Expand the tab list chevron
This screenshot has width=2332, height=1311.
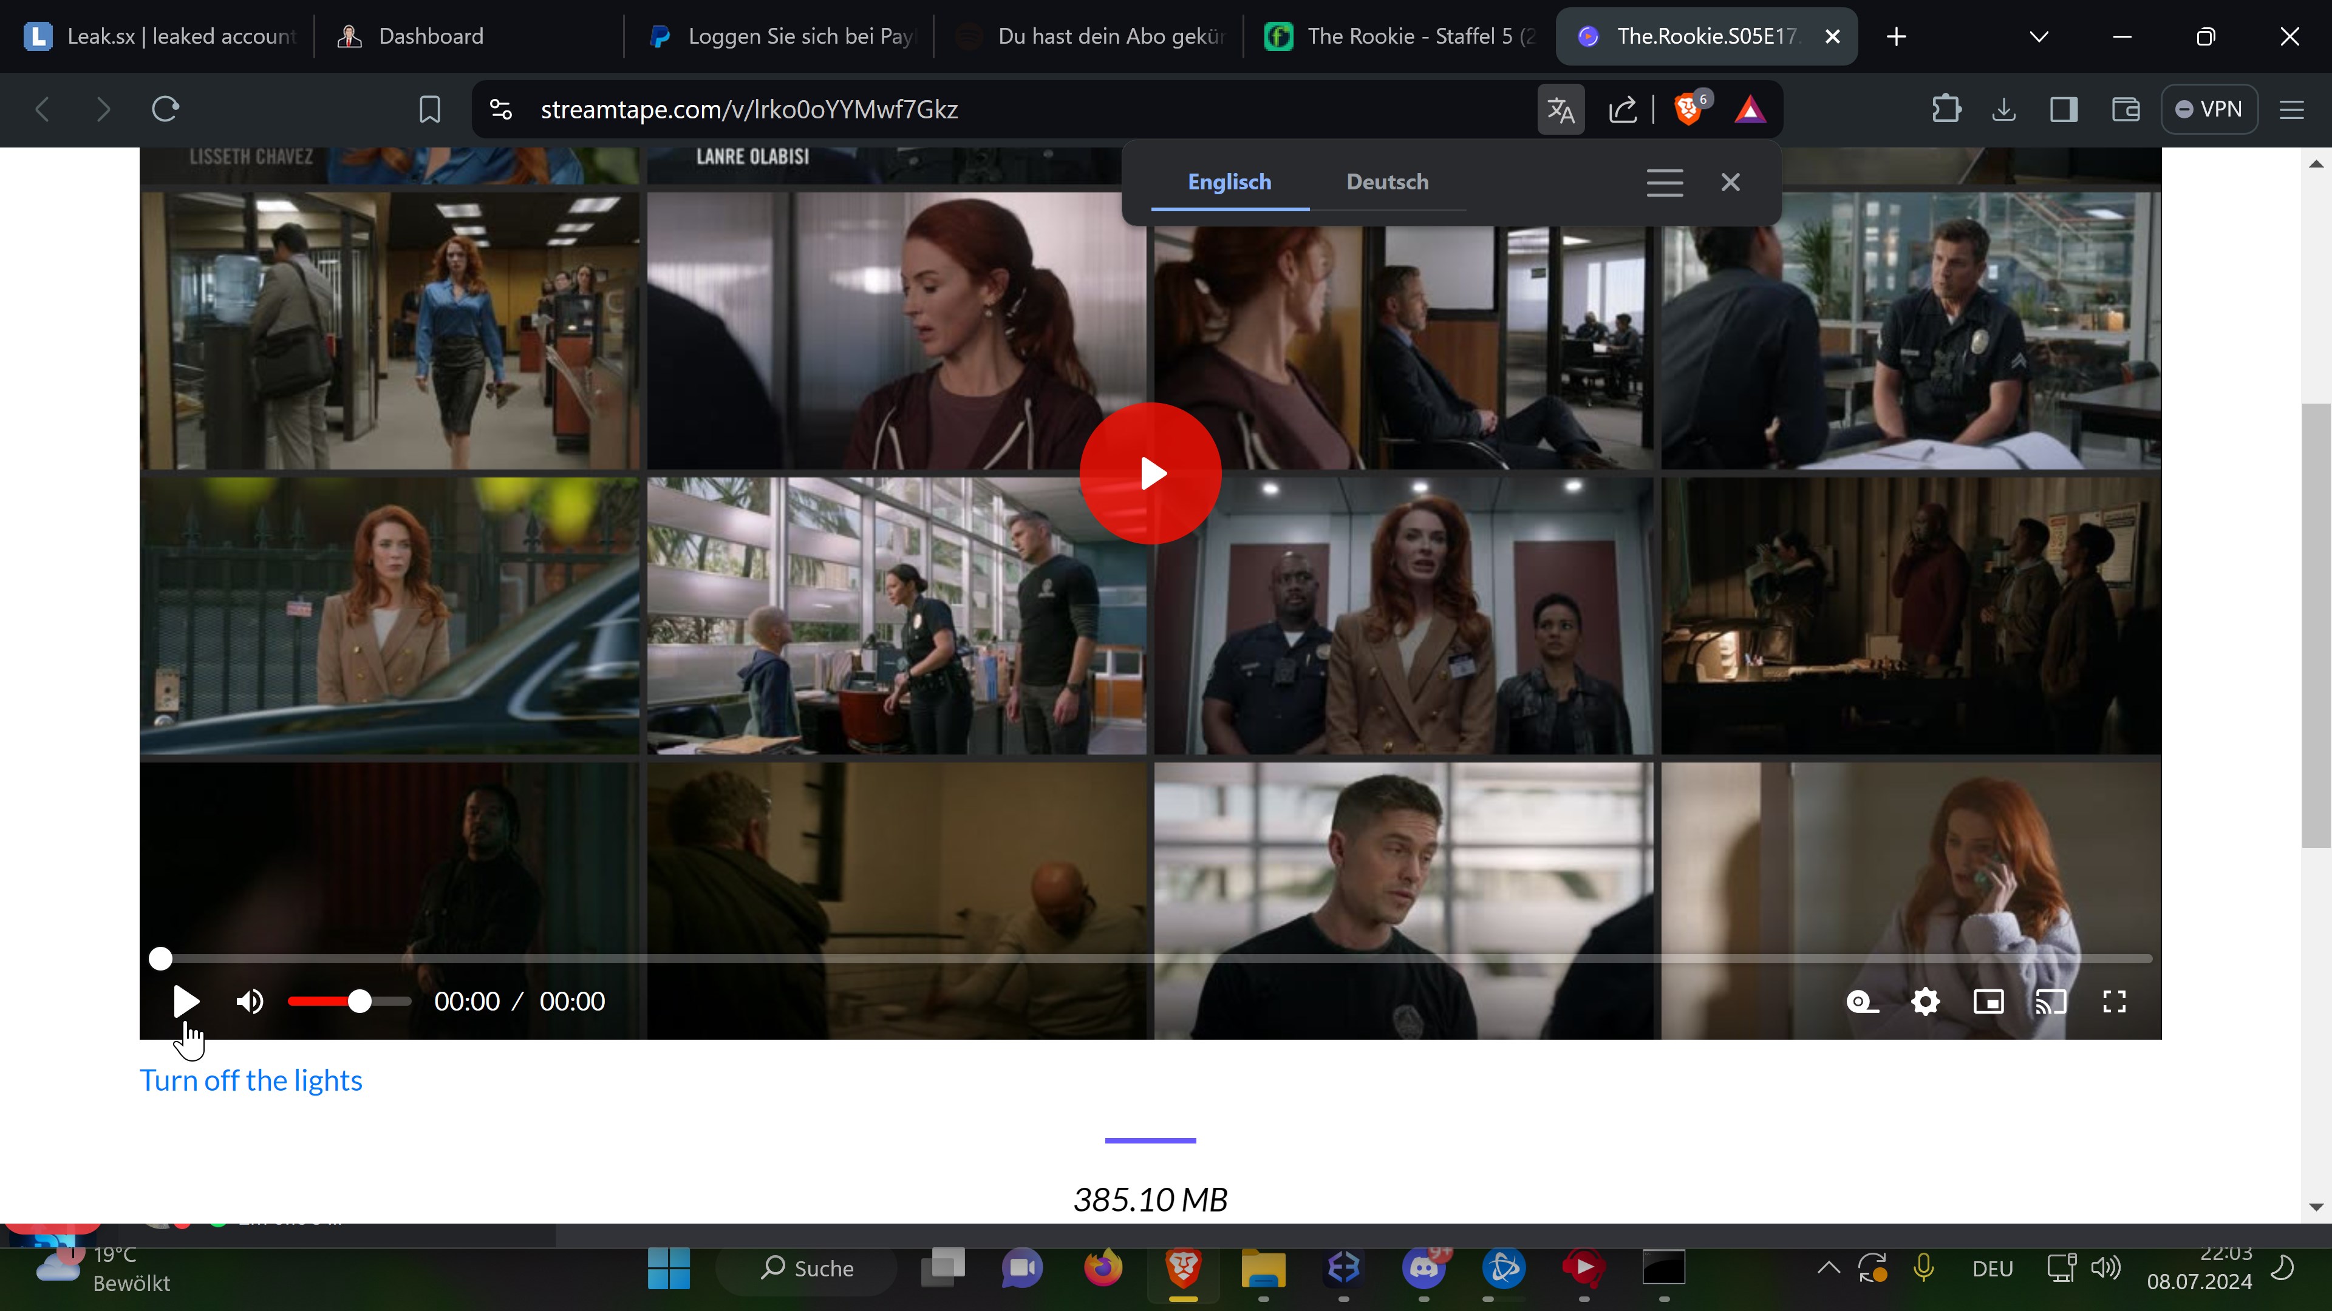click(2039, 36)
